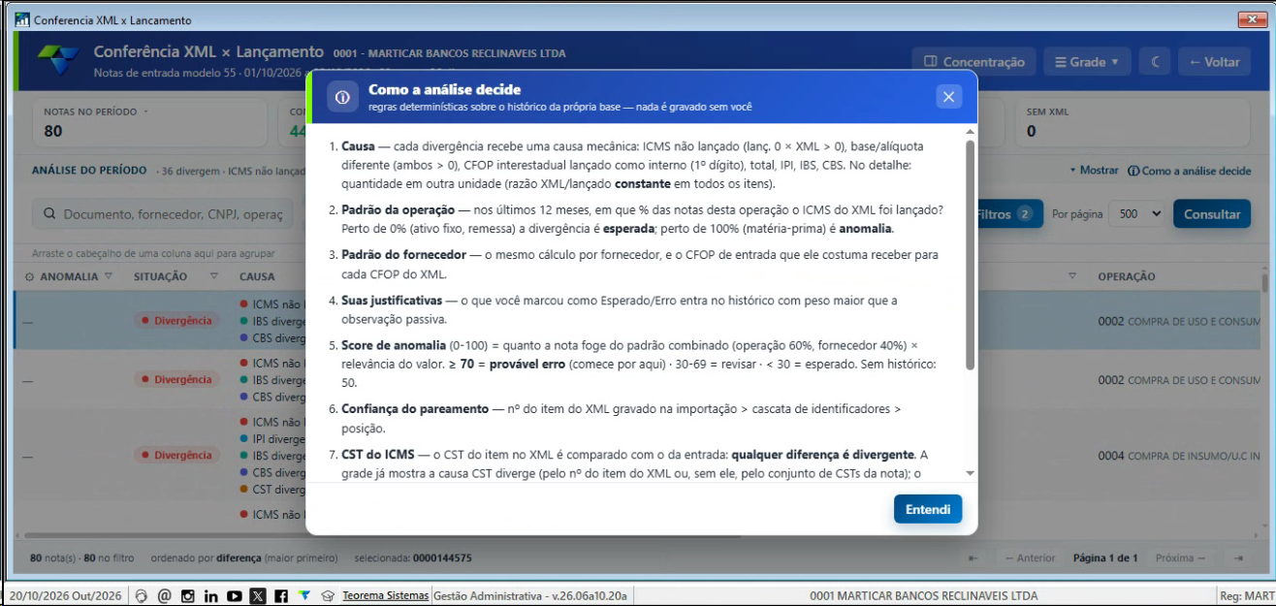Click the Entendi button
Image resolution: width=1276 pixels, height=606 pixels.
tap(928, 509)
